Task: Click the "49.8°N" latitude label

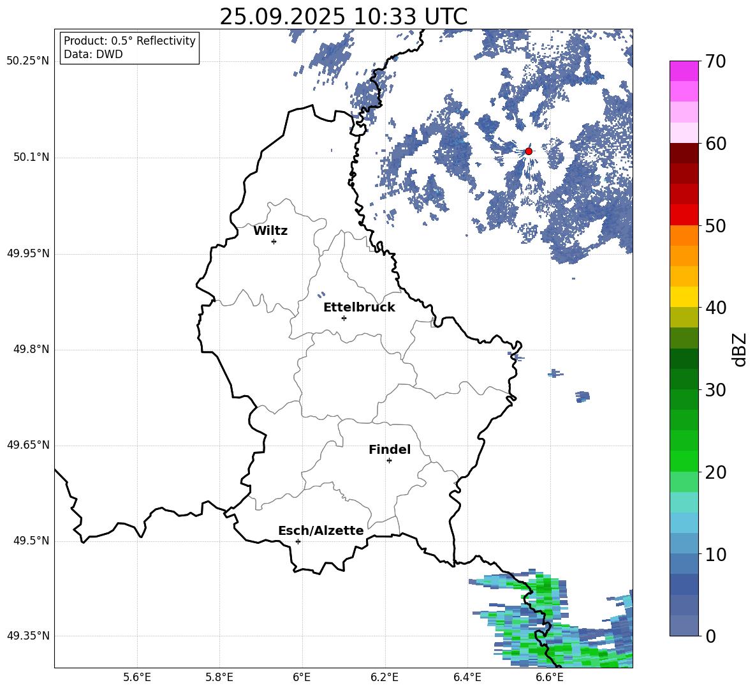Action: (x=31, y=349)
